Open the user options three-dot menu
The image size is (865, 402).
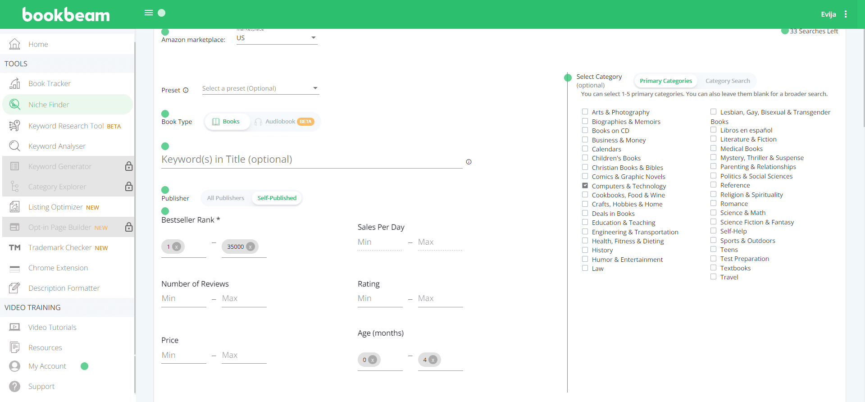coord(846,14)
